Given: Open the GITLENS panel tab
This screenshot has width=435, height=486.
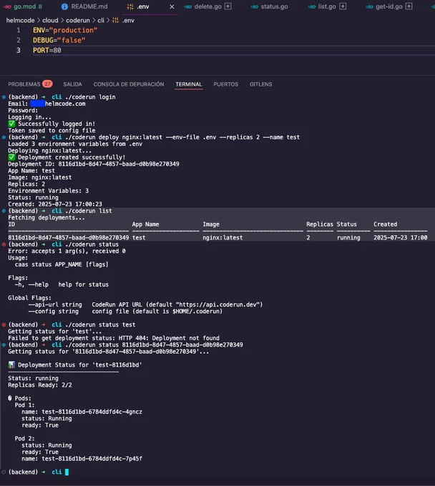Looking at the screenshot, I should click(x=261, y=84).
